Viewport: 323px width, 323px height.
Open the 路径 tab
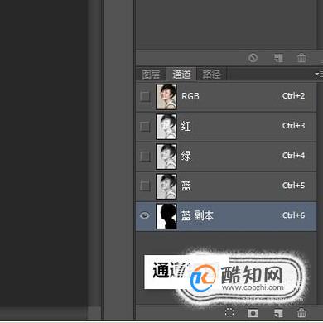(x=211, y=75)
